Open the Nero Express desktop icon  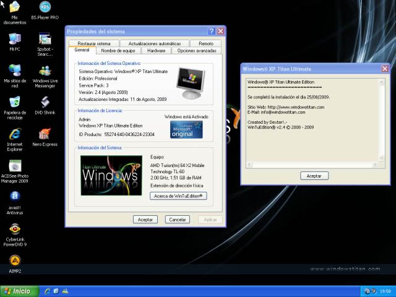coord(45,137)
